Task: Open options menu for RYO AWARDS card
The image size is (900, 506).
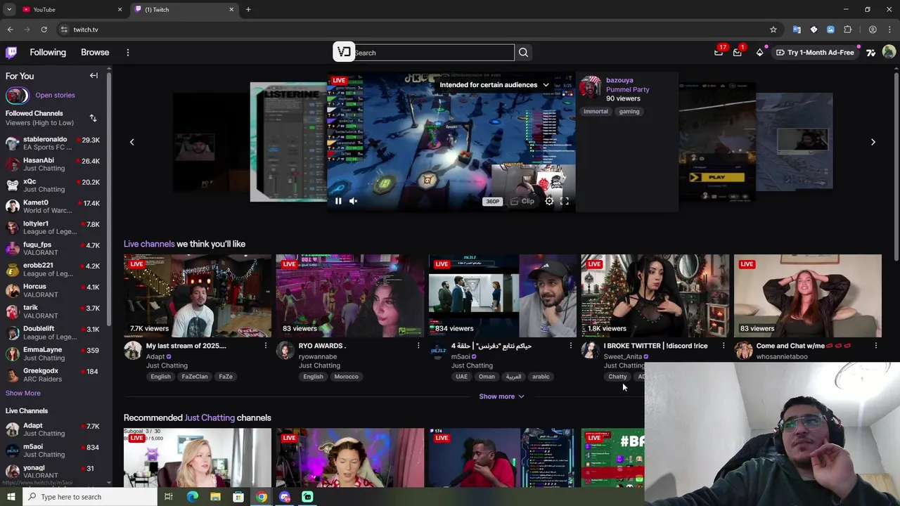Action: tap(418, 346)
